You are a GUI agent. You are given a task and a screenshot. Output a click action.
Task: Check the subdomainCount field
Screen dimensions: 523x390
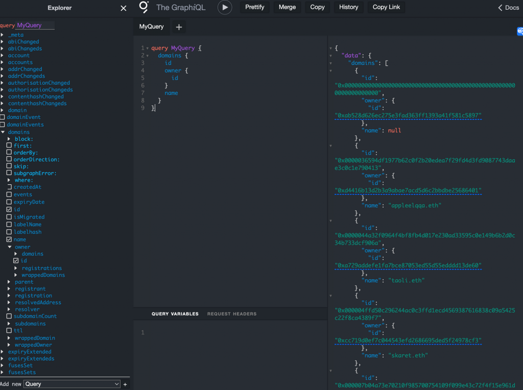(x=9, y=316)
